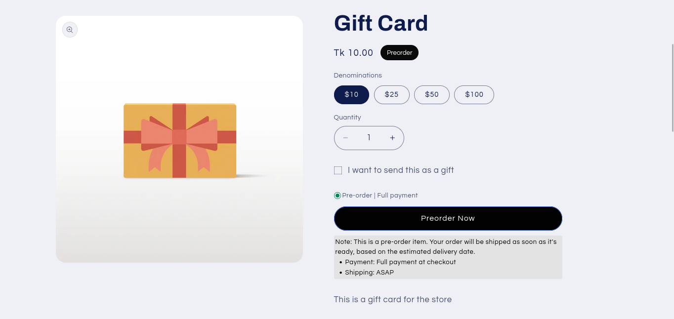Screen dimensions: 674x319
Task: Increase quantity with the plus icon
Action: tap(392, 138)
